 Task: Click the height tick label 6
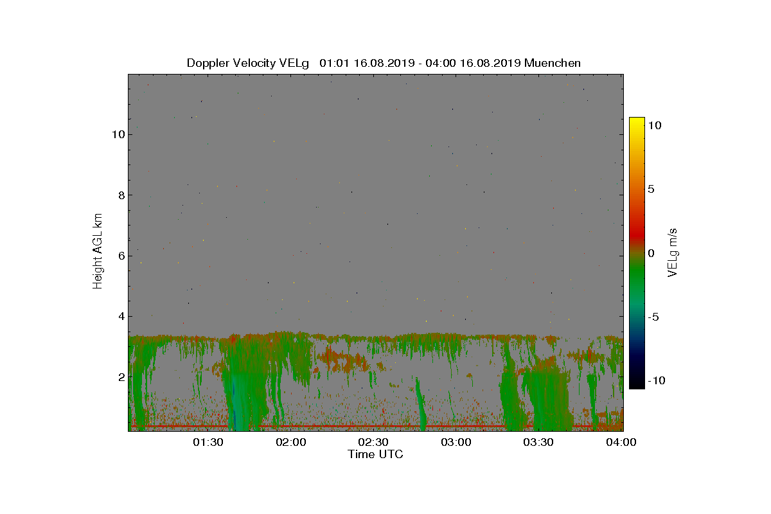(x=121, y=256)
